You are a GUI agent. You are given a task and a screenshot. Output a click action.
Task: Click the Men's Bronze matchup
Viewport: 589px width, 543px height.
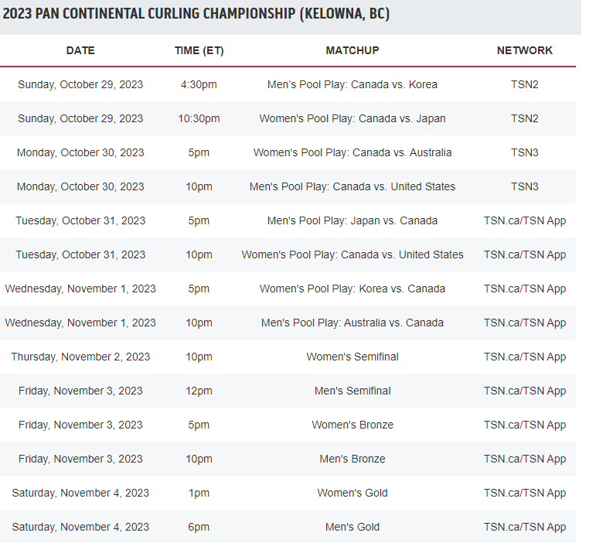tap(352, 459)
